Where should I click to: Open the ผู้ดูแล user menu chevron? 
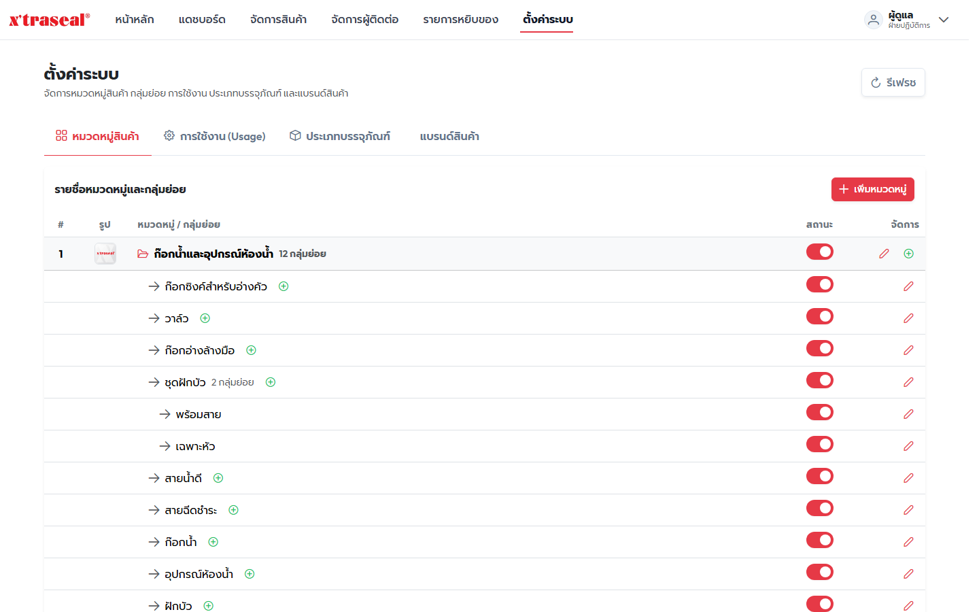pyautogui.click(x=944, y=20)
